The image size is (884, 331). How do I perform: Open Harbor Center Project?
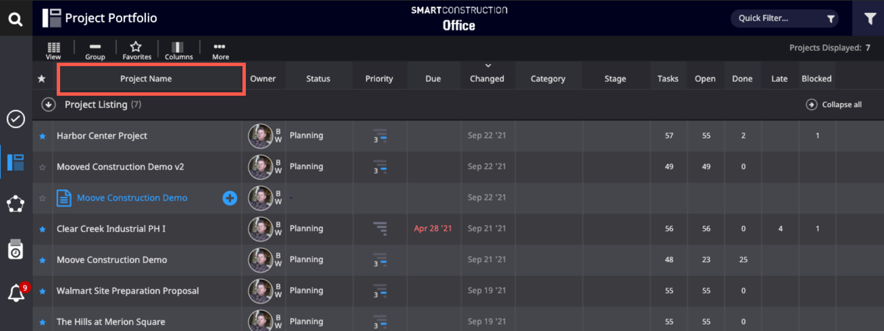[x=102, y=136]
